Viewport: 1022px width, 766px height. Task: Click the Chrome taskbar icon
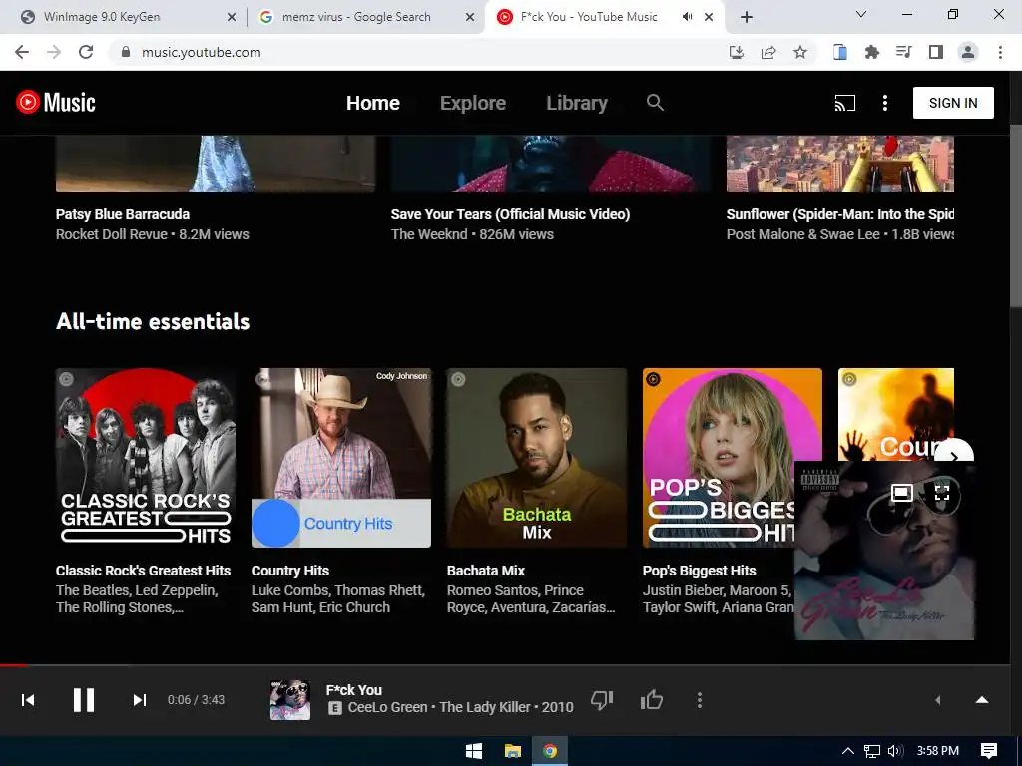pyautogui.click(x=550, y=751)
